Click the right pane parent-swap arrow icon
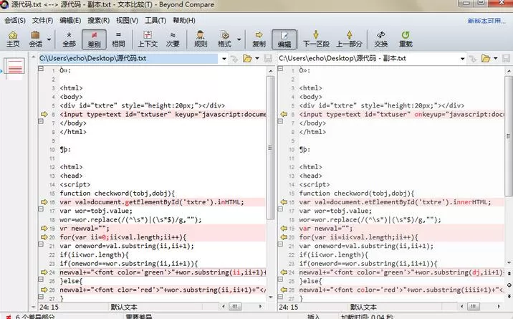The height and width of the screenshot is (319, 513). (x=472, y=59)
